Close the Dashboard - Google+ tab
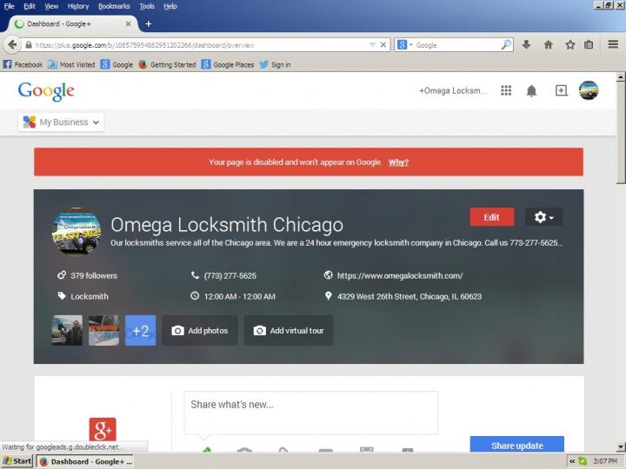626x469 pixels. 128,24
